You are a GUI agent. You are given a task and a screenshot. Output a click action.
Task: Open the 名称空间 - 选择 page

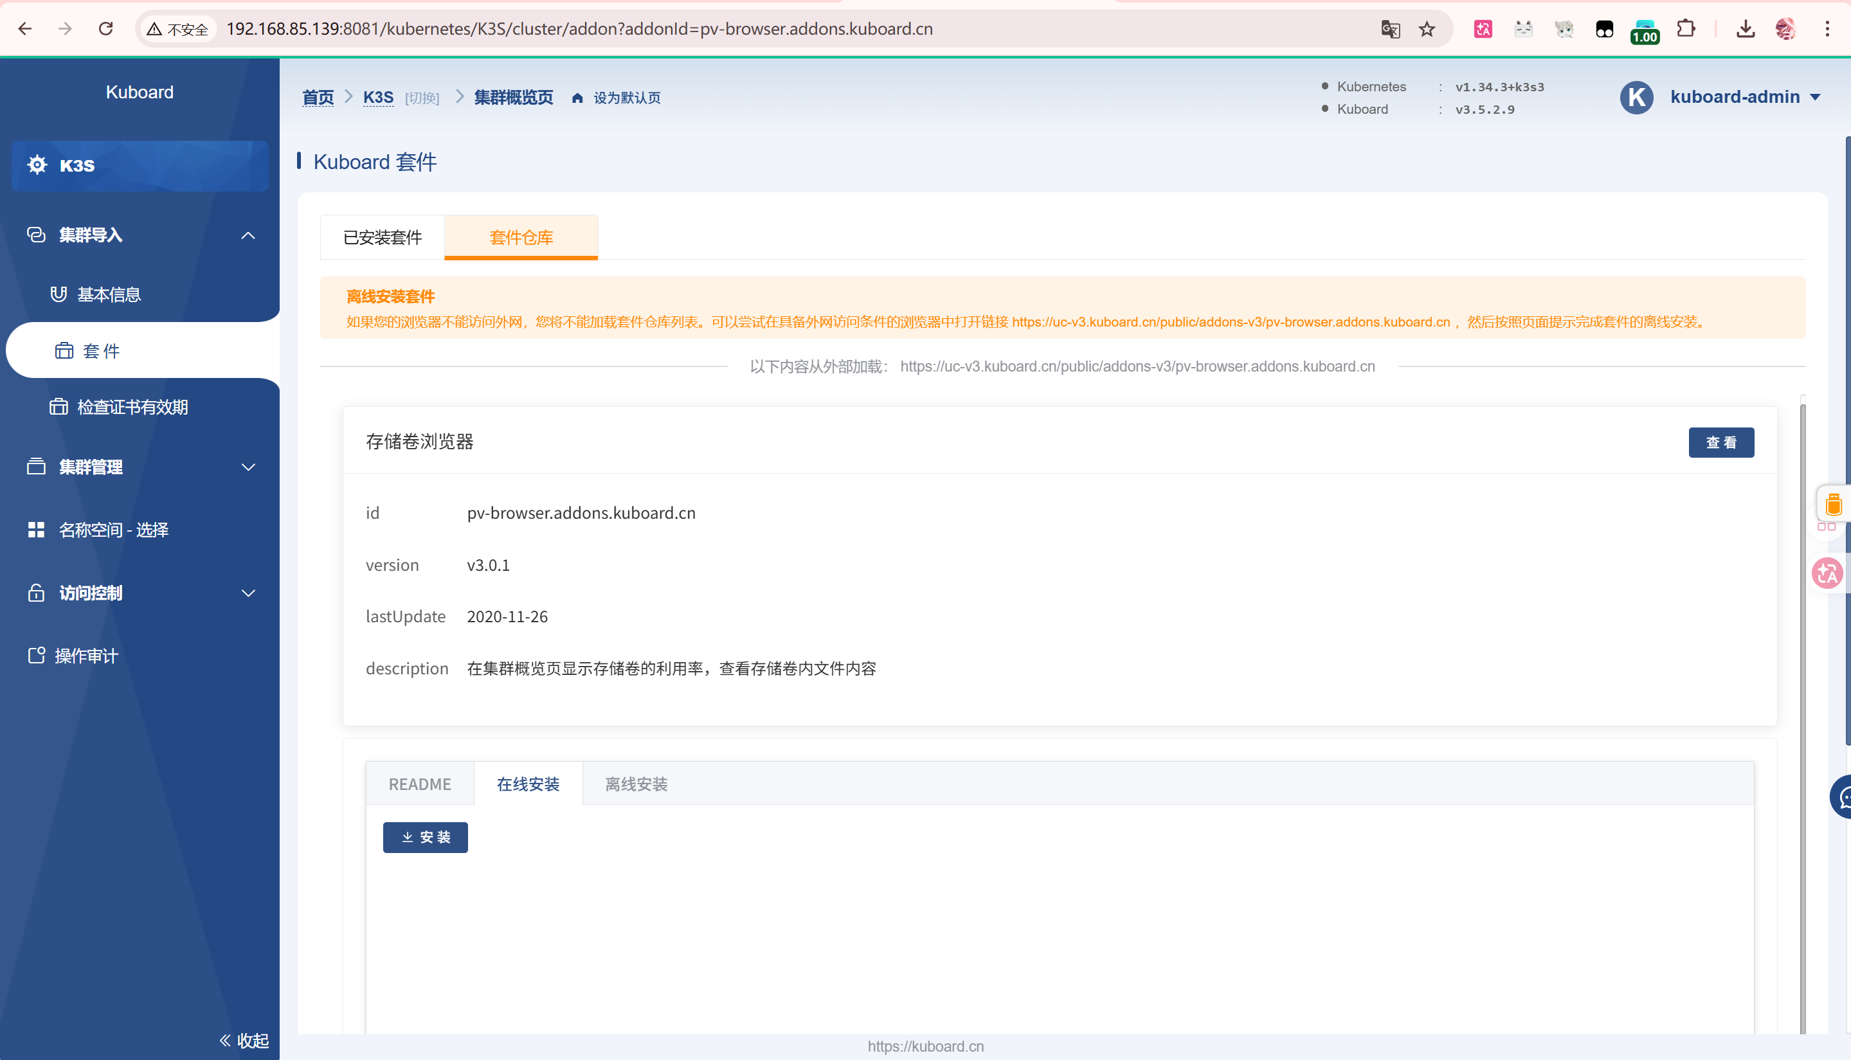[x=113, y=530]
